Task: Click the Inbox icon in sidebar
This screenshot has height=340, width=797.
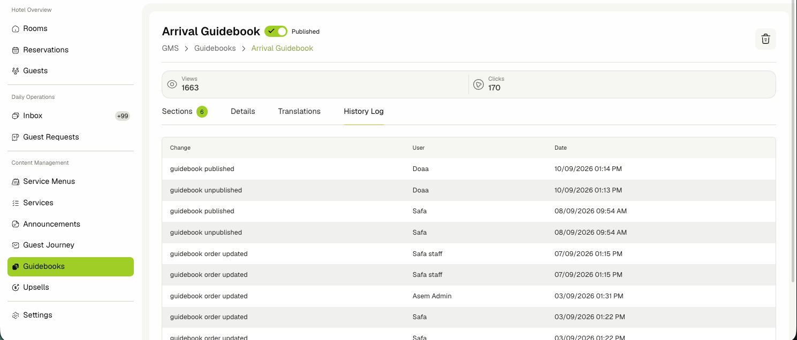Action: click(16, 116)
